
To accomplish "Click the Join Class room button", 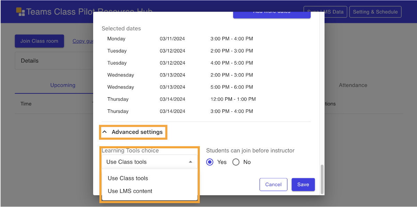I will pos(39,41).
